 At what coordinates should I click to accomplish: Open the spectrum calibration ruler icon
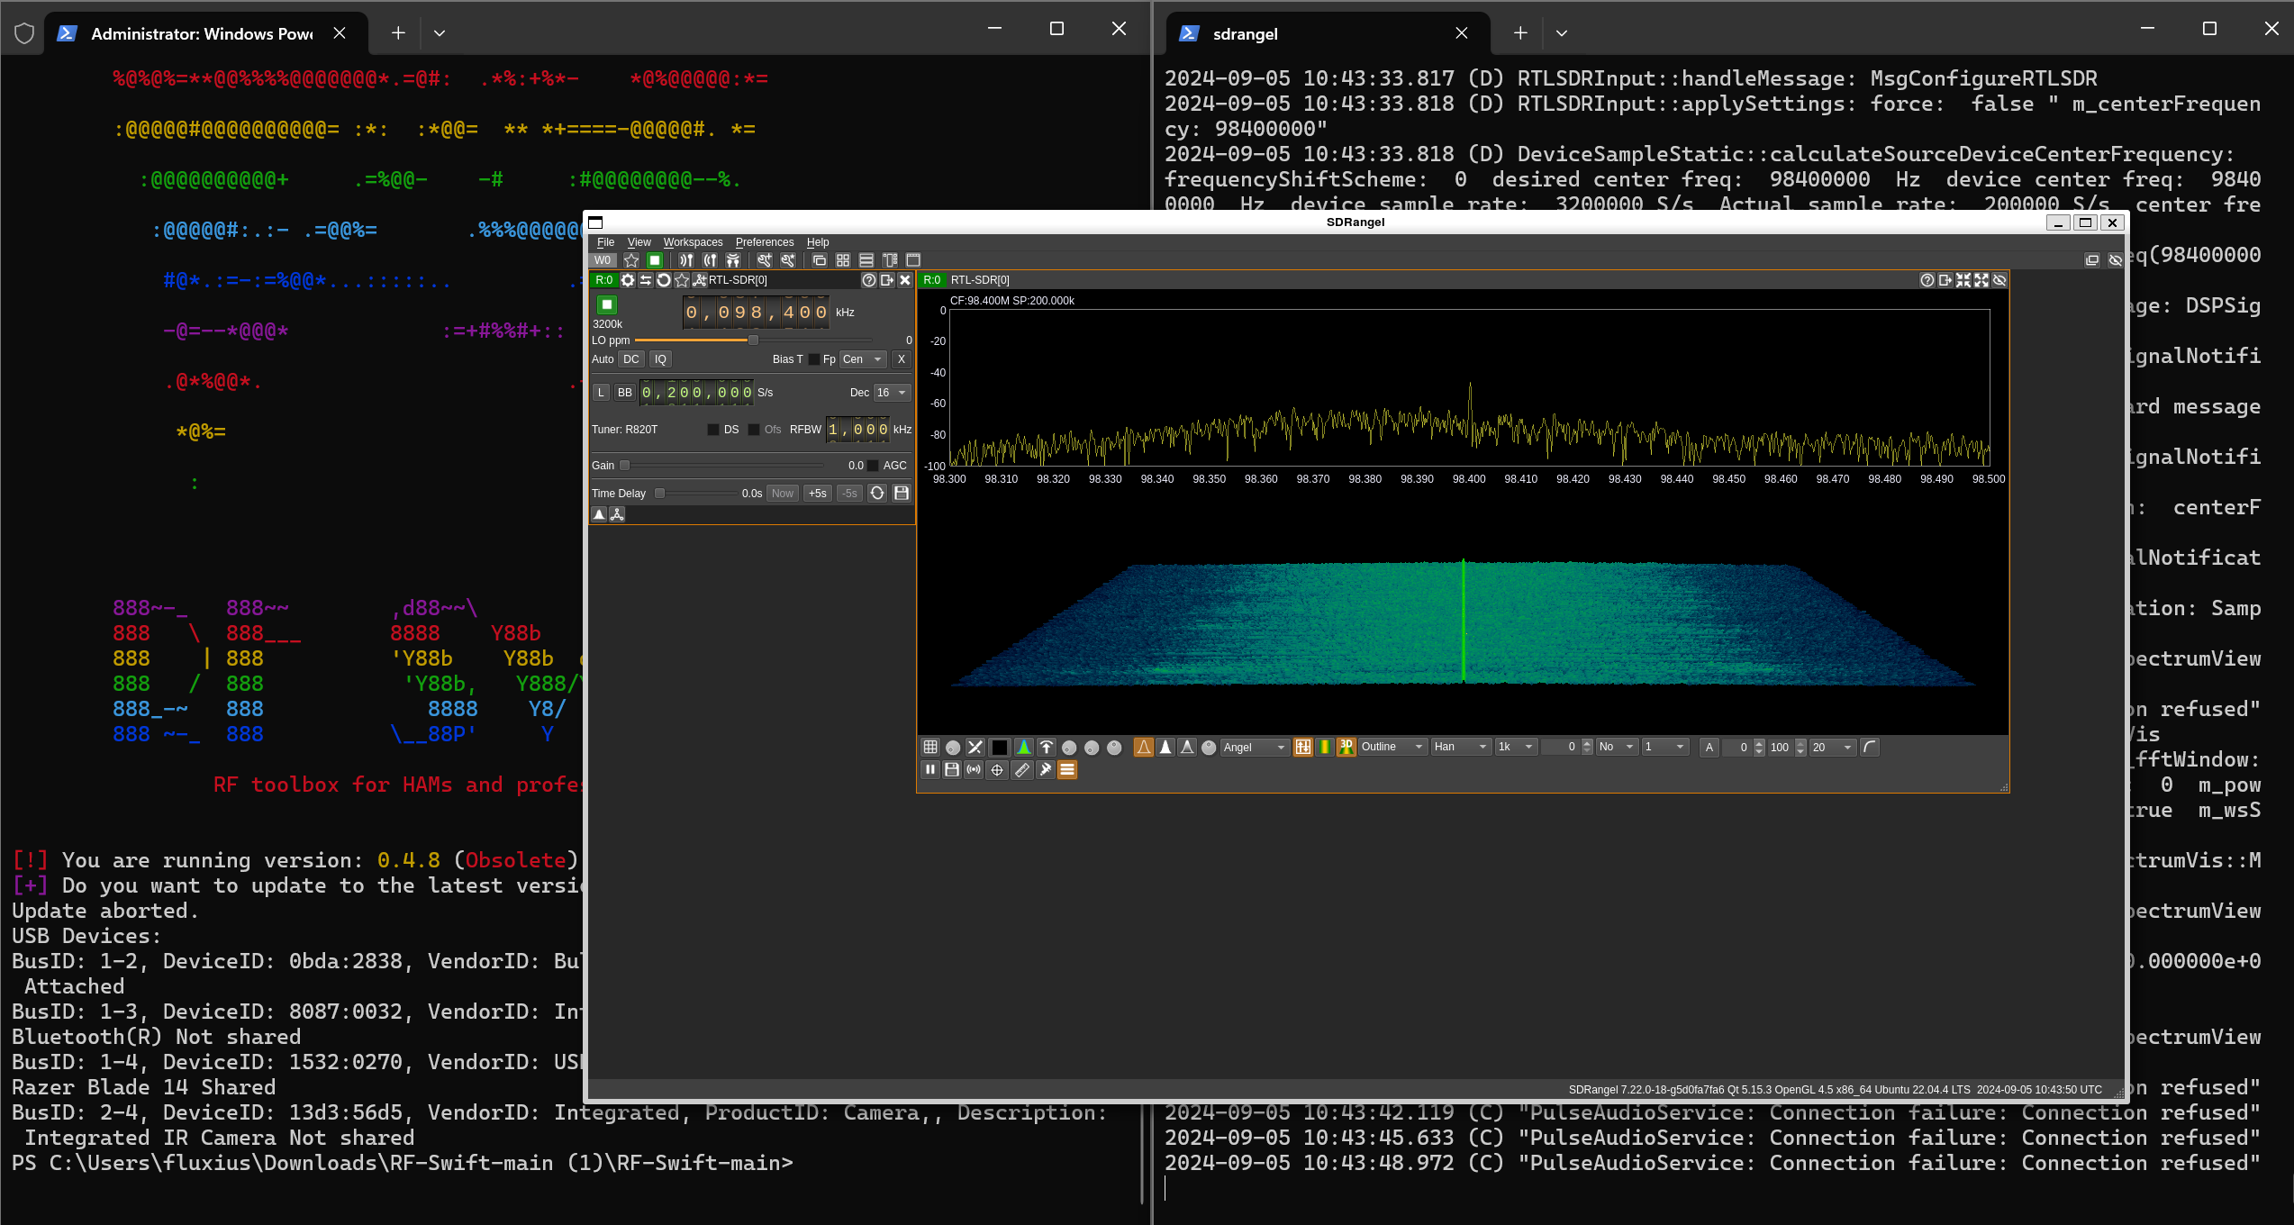(x=1021, y=770)
